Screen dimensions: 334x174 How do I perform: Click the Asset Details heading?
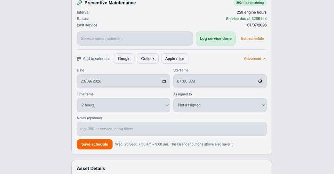coord(91,168)
